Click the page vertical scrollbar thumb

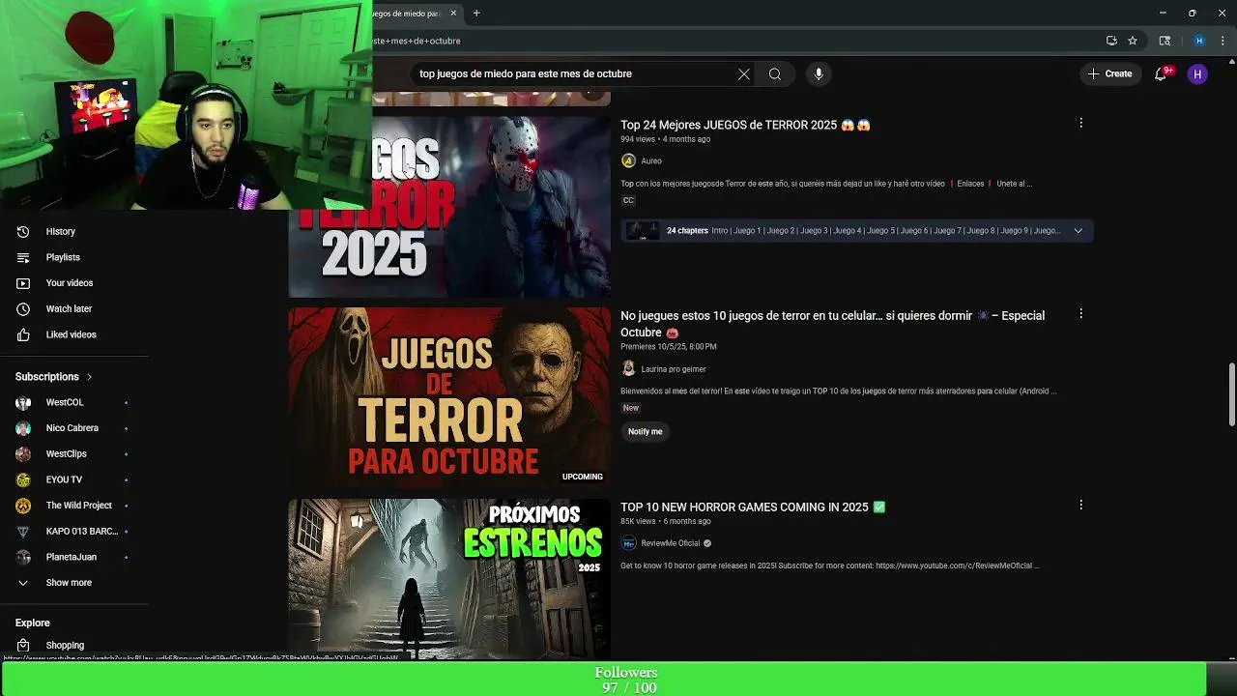1231,394
